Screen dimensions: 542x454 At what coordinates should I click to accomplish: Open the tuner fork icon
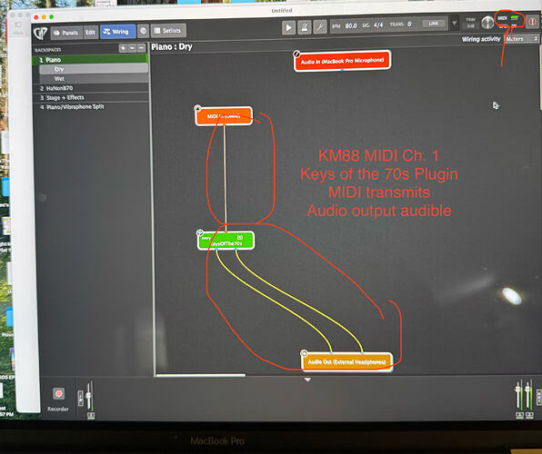(x=320, y=26)
